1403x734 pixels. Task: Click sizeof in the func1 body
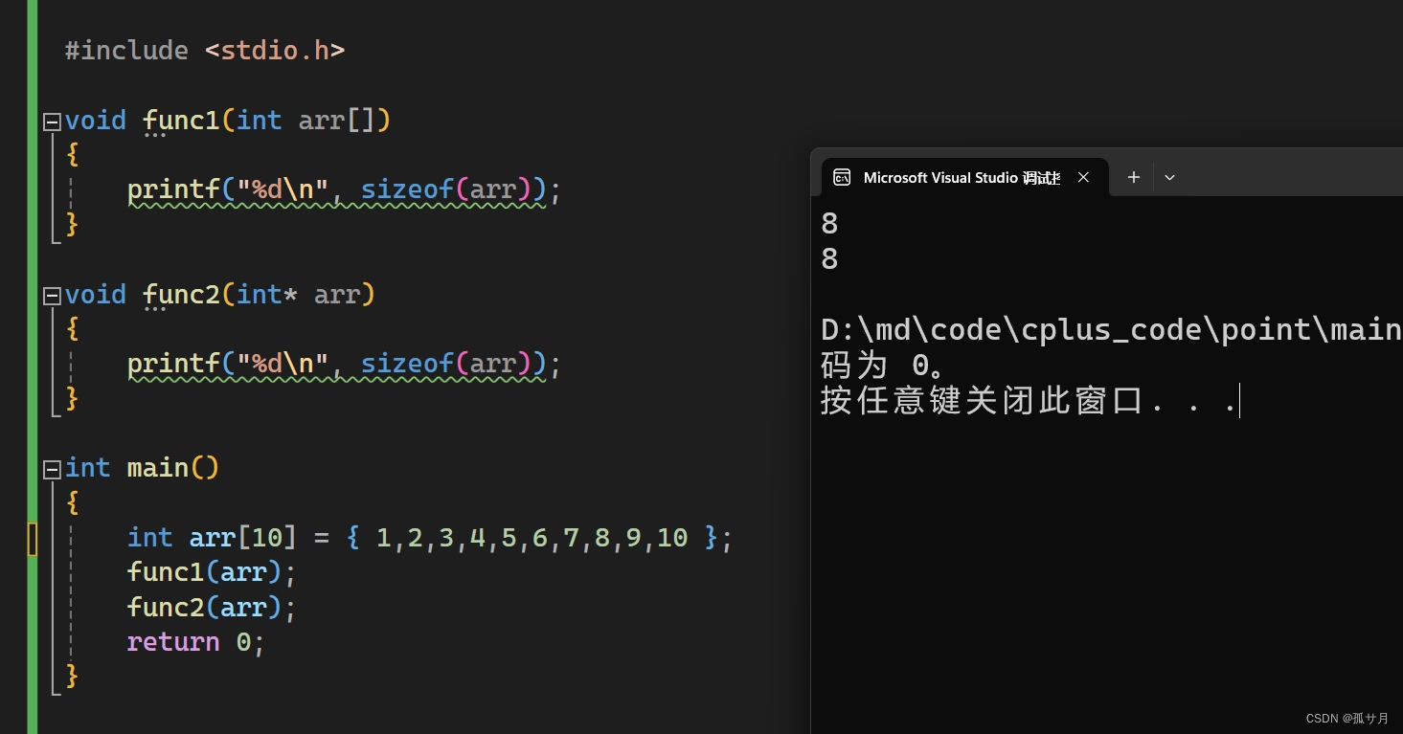tap(407, 190)
